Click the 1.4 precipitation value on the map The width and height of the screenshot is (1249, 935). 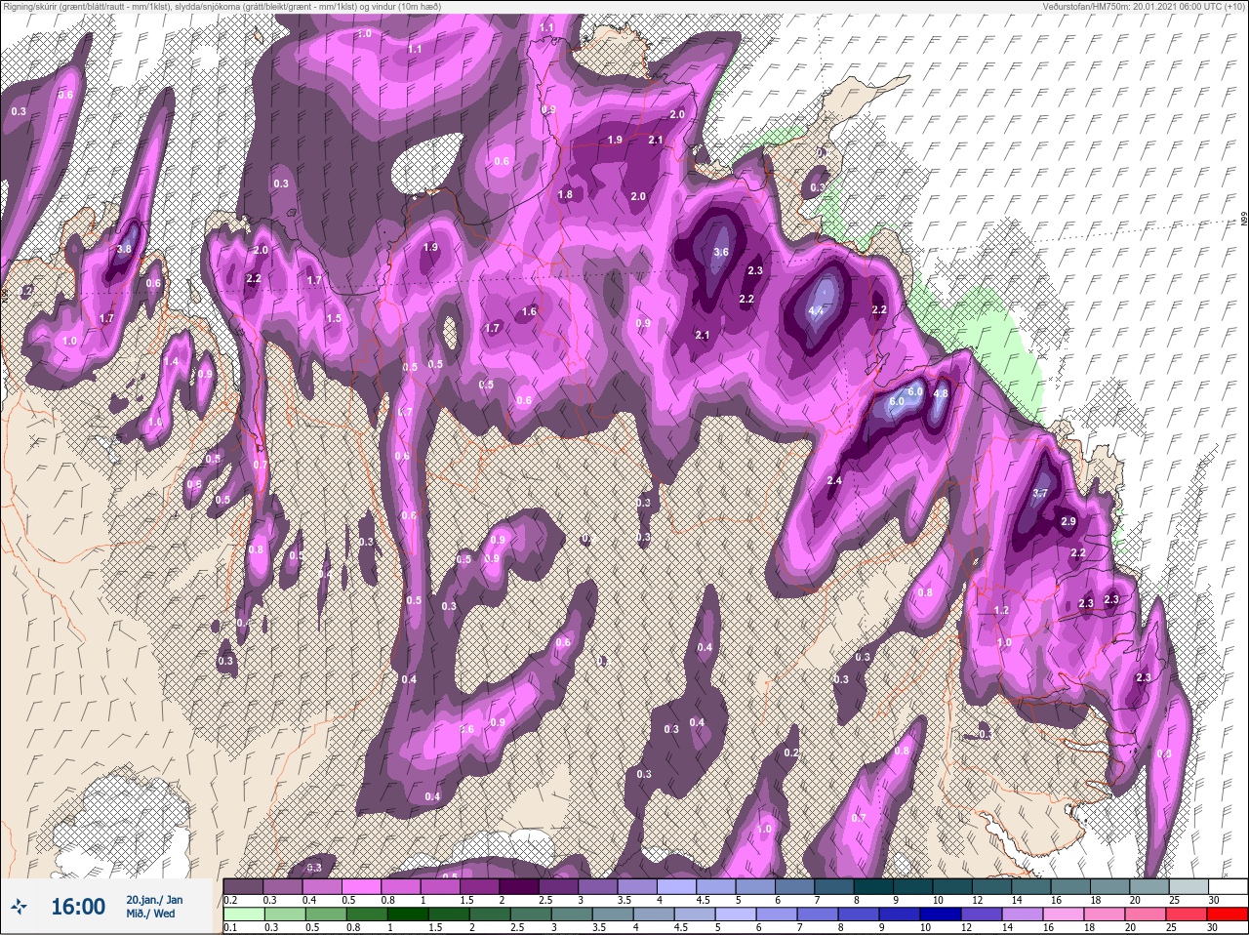[171, 361]
